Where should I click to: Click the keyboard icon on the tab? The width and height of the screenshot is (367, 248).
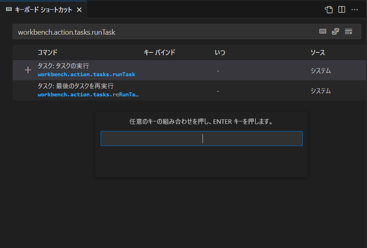click(9, 10)
